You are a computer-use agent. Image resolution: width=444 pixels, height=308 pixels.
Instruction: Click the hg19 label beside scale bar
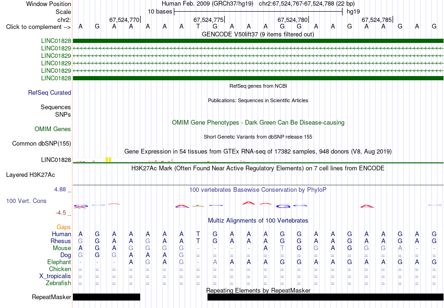353,12
